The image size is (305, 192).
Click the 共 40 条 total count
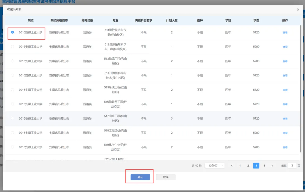coord(197,165)
